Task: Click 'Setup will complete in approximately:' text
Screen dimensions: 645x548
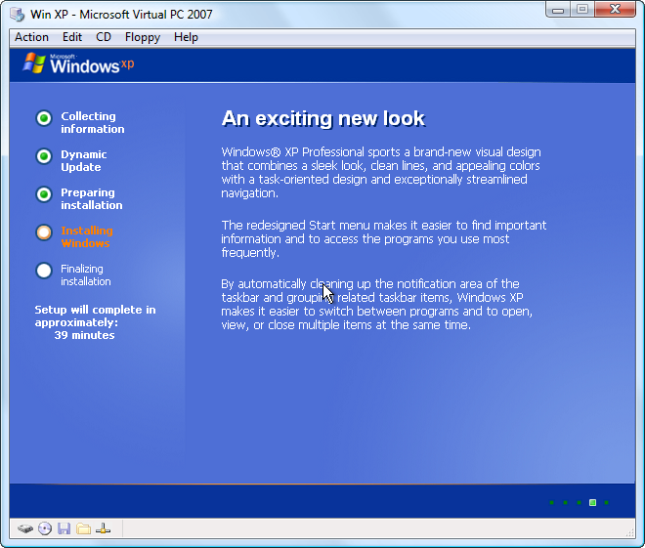Action: (96, 316)
